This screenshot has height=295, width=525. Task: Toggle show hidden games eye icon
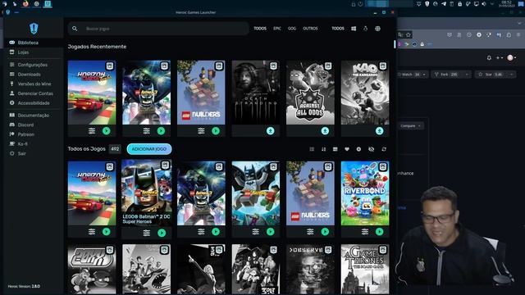pos(371,149)
